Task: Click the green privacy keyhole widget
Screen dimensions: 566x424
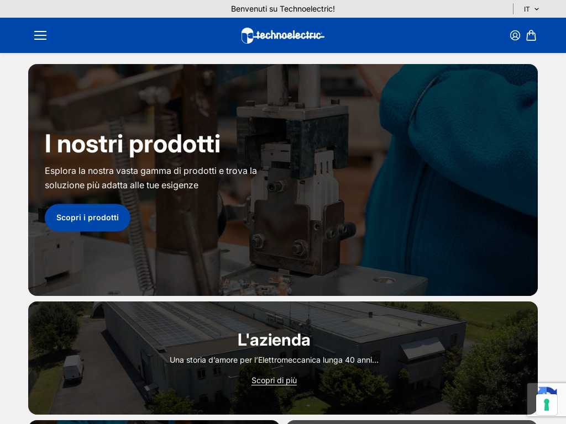Action: [x=547, y=405]
